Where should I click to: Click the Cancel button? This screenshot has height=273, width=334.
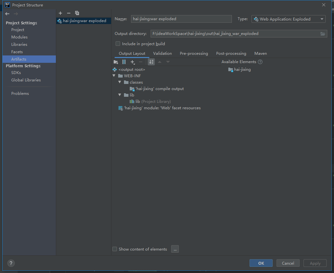point(288,263)
